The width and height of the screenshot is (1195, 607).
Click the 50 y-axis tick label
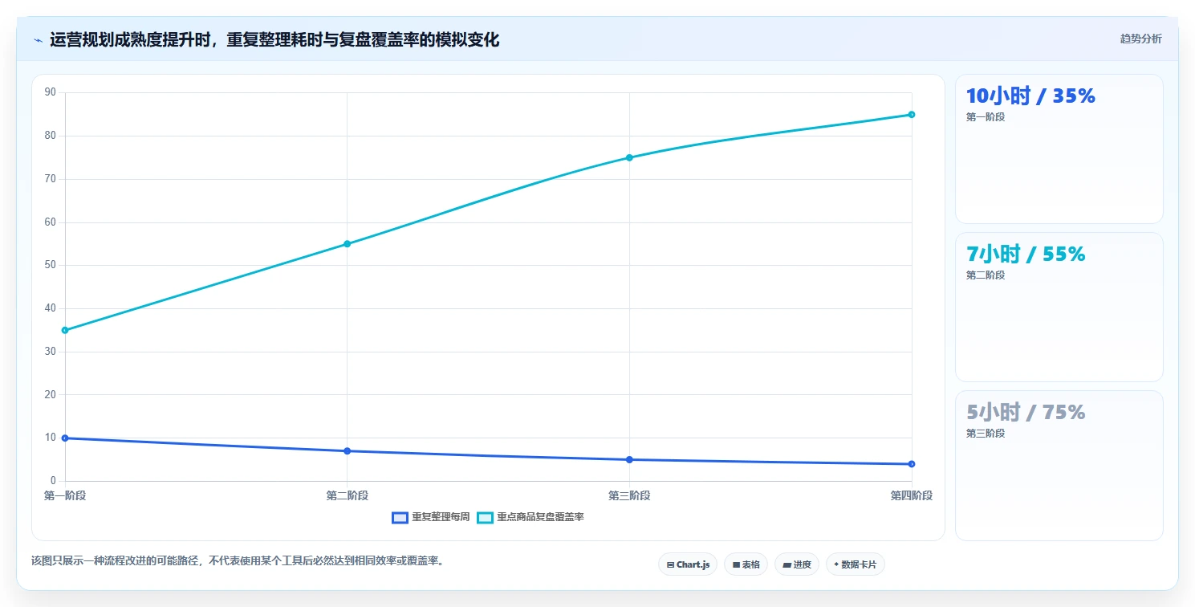[x=50, y=265]
